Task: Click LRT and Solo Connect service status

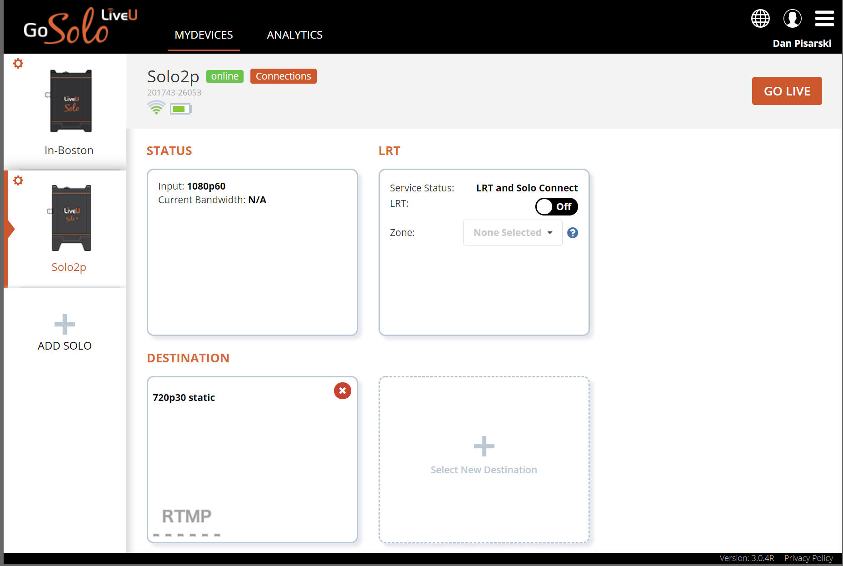Action: (527, 188)
